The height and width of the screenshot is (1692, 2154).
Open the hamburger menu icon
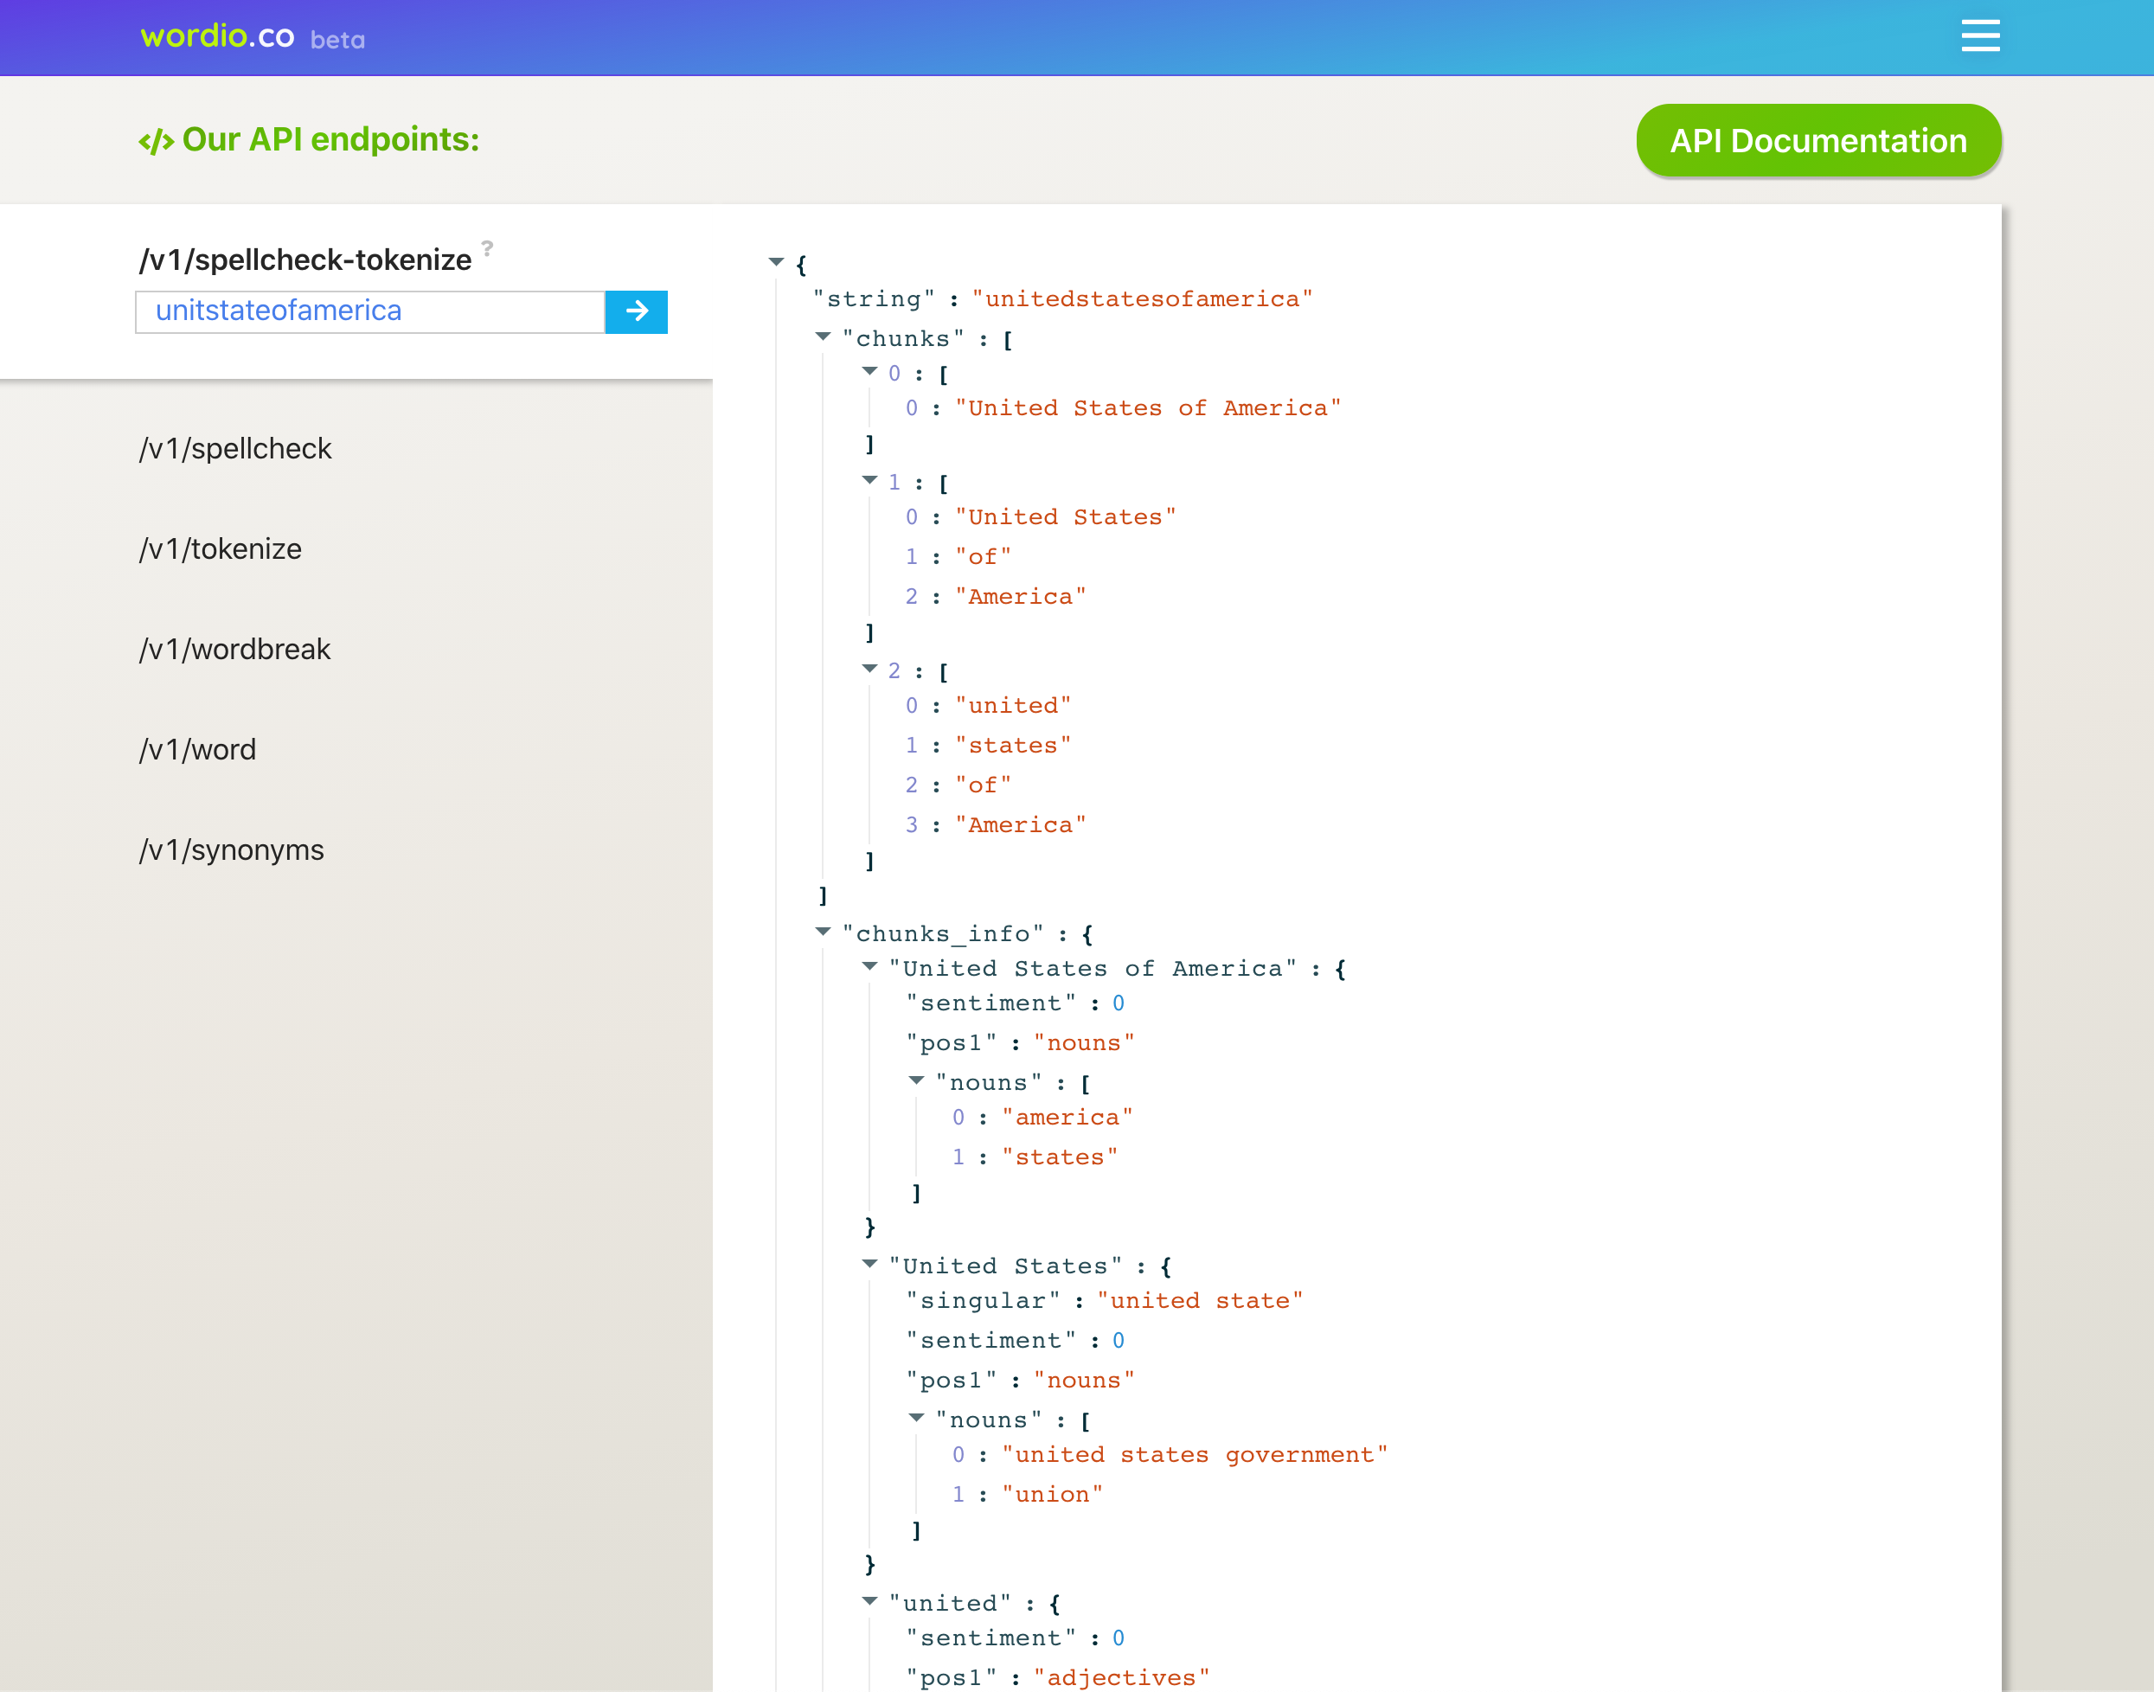[1979, 35]
